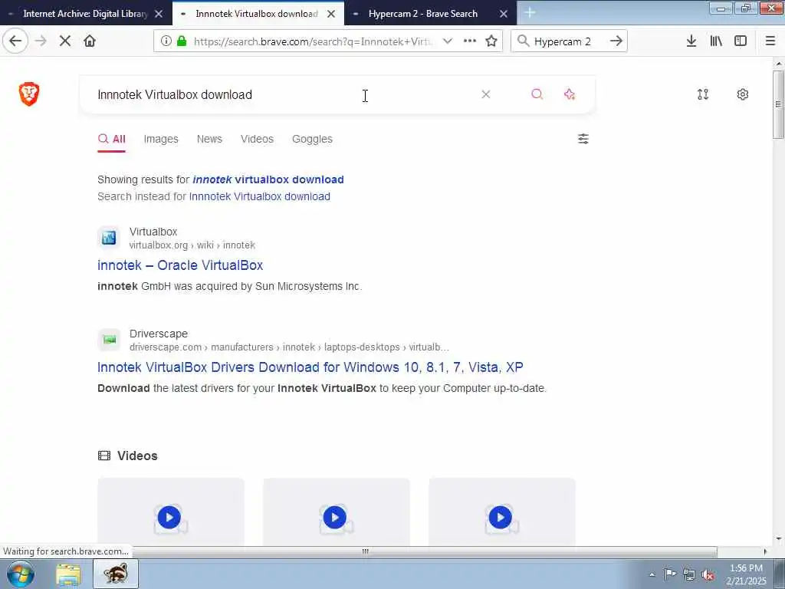This screenshot has width=785, height=589.
Task: Open Action Center flag icon
Action: click(670, 574)
